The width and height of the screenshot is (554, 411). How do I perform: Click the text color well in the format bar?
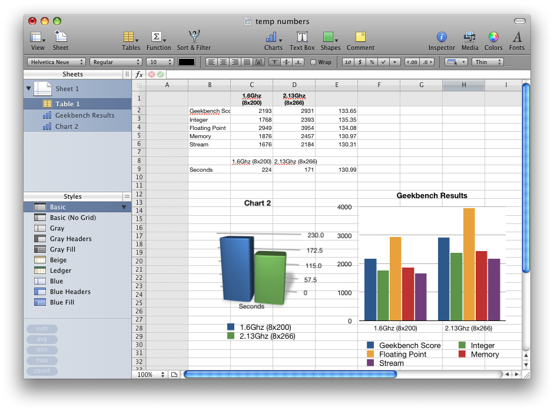185,62
